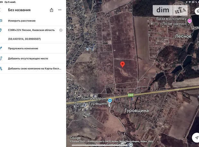Tap 'Добавить свою компанию на Карты' option
The image size is (199, 147).
tap(34, 68)
